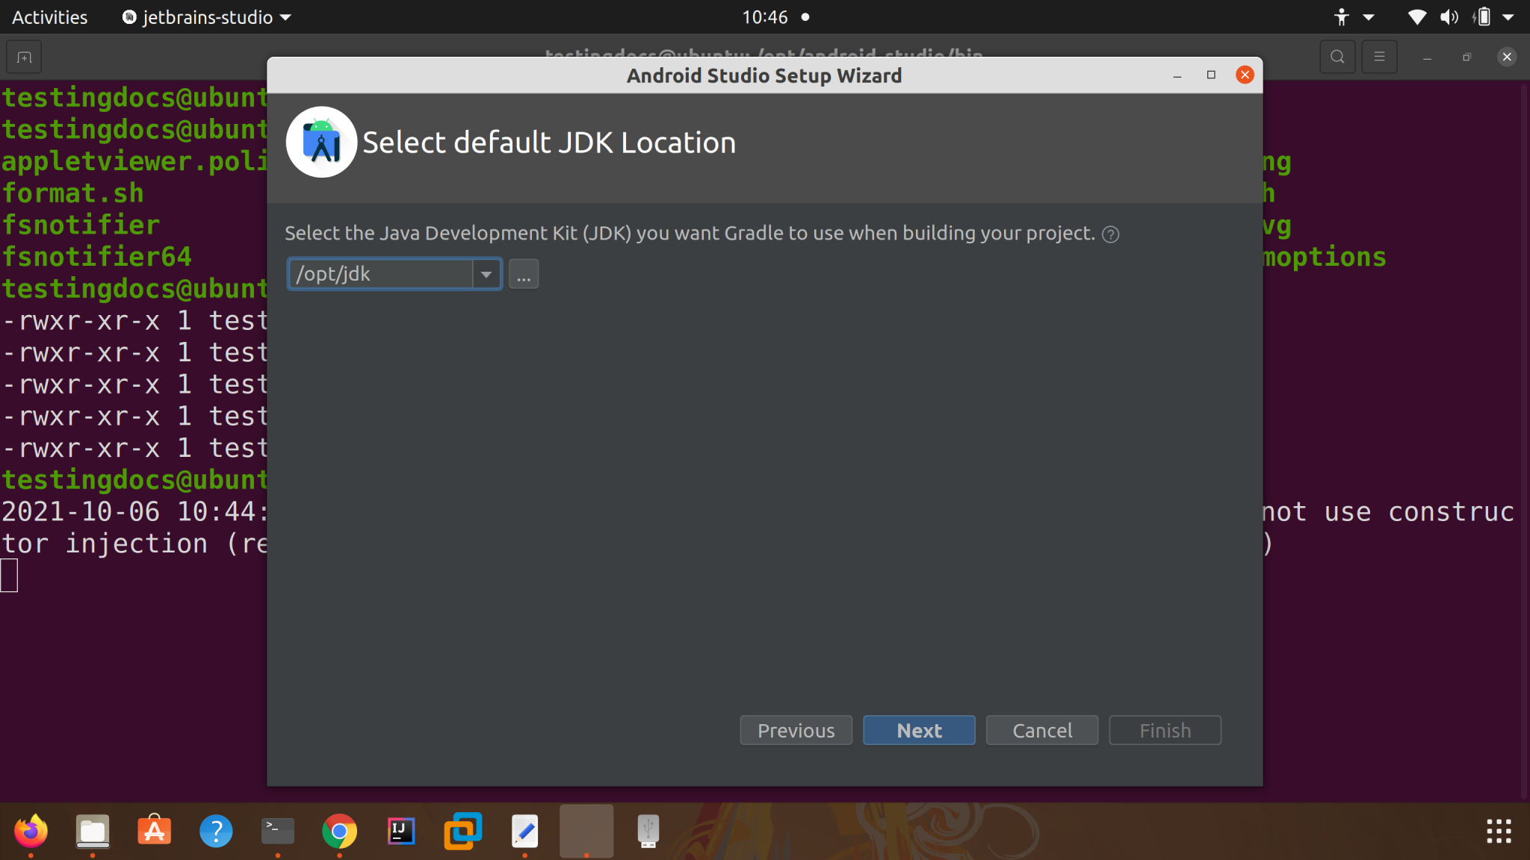Toggle the sound menu in the top bar
The height and width of the screenshot is (860, 1530).
[x=1448, y=16]
